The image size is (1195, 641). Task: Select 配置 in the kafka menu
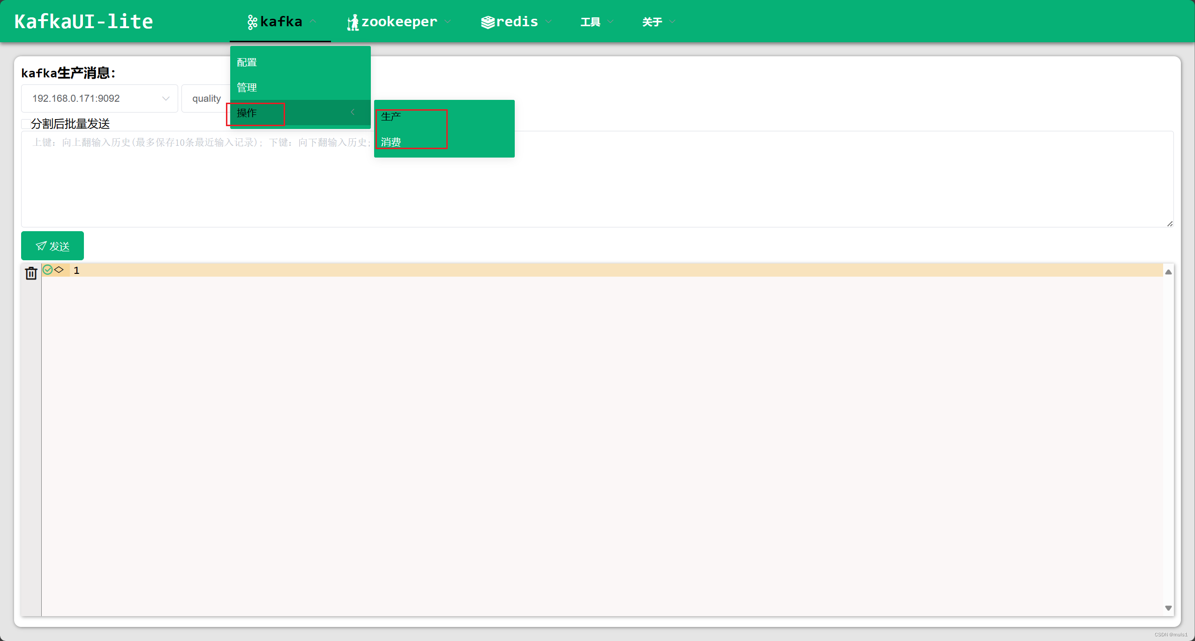(x=301, y=62)
